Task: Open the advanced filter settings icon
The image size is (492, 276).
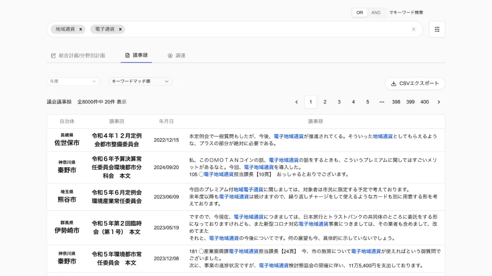Action: click(437, 29)
